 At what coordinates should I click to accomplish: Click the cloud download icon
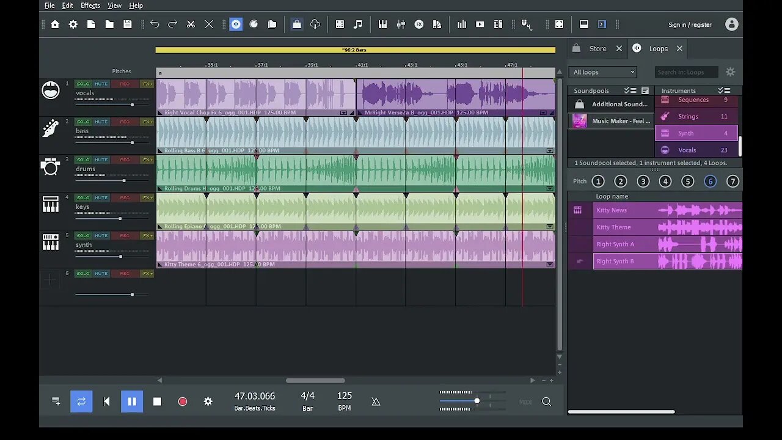pos(315,24)
